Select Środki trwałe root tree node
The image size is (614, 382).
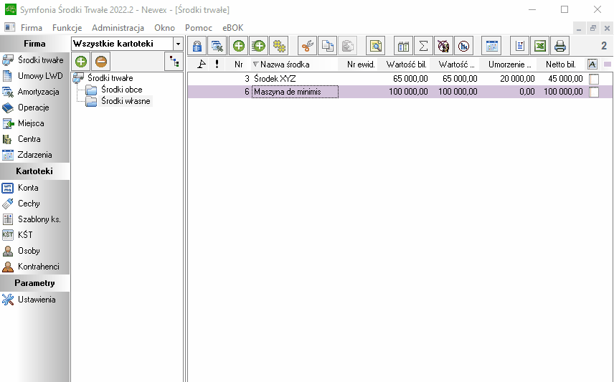point(110,78)
